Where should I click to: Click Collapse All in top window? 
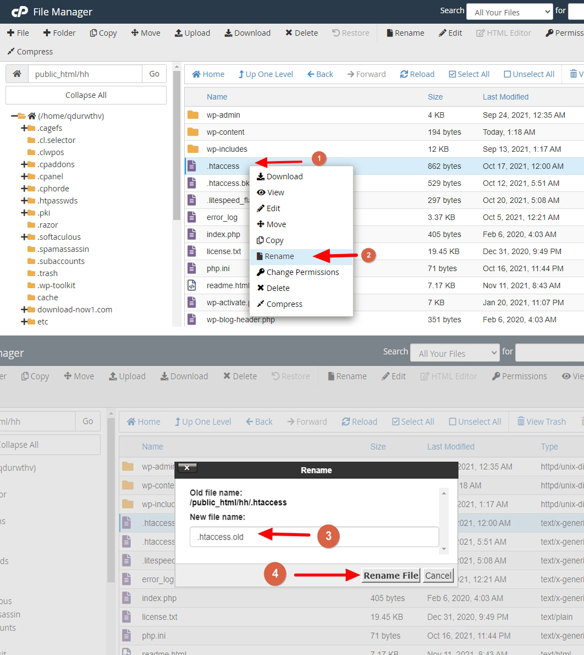86,95
